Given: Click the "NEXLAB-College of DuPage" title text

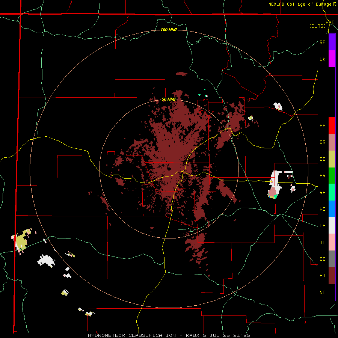Looking at the screenshot, I should [x=300, y=4].
